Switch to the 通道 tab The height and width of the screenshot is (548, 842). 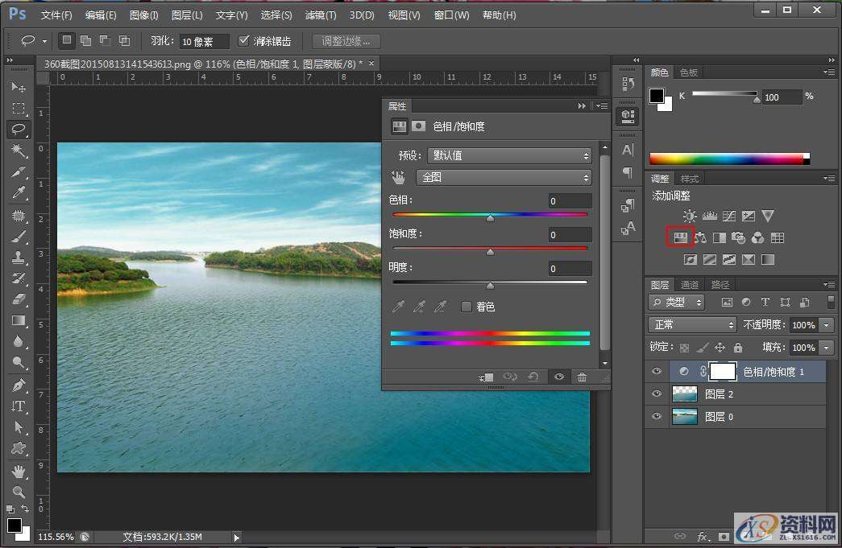pos(690,285)
